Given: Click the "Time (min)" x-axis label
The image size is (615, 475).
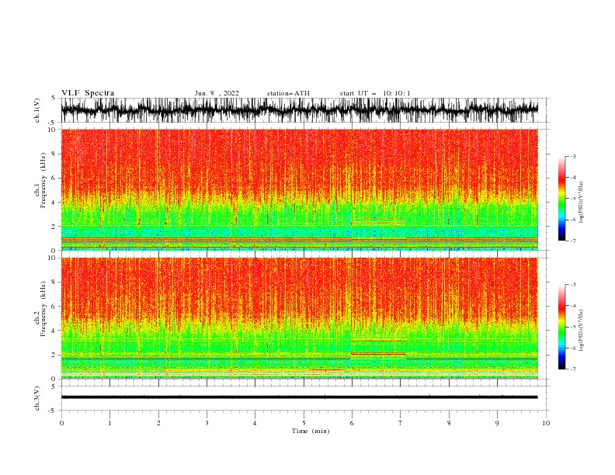Looking at the screenshot, I should coord(311,431).
